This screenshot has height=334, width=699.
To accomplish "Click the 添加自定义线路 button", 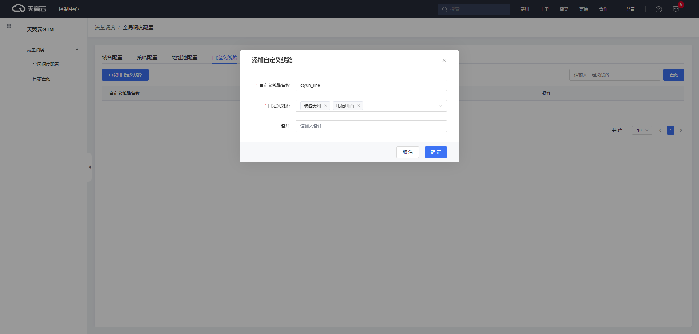I will coord(125,75).
